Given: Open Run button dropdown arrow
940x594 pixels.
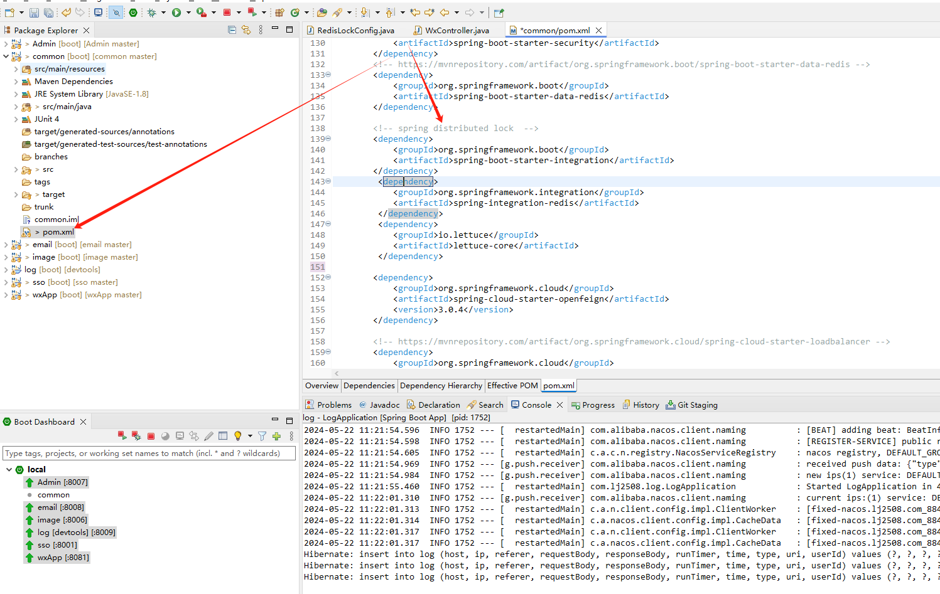Looking at the screenshot, I should (188, 13).
